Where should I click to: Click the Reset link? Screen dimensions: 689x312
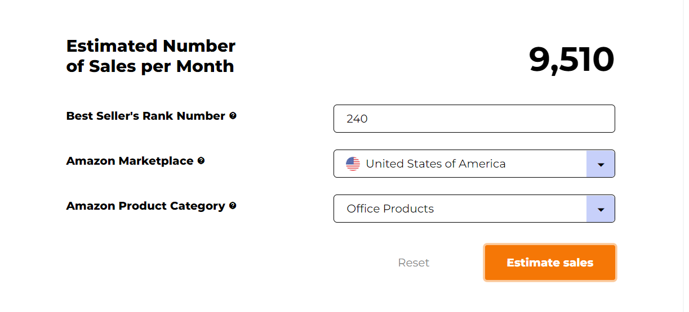pos(414,263)
